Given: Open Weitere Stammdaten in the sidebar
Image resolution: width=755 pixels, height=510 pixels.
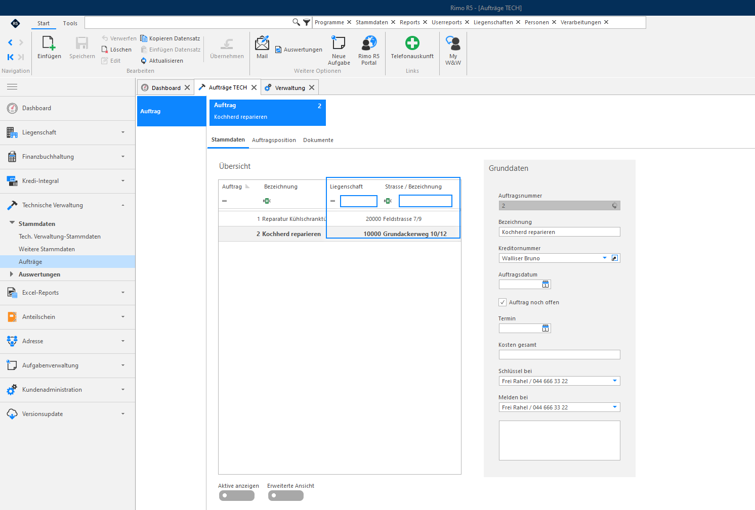Looking at the screenshot, I should [x=47, y=249].
